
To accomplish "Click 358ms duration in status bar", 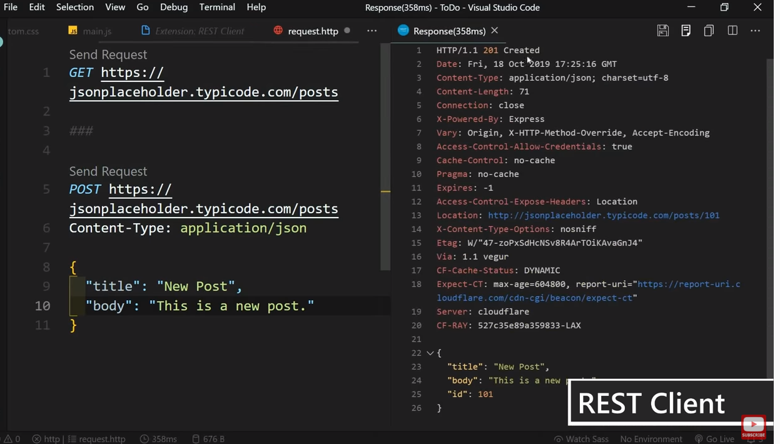I will [x=158, y=439].
